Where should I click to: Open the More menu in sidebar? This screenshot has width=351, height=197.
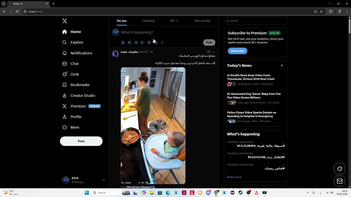point(71,127)
